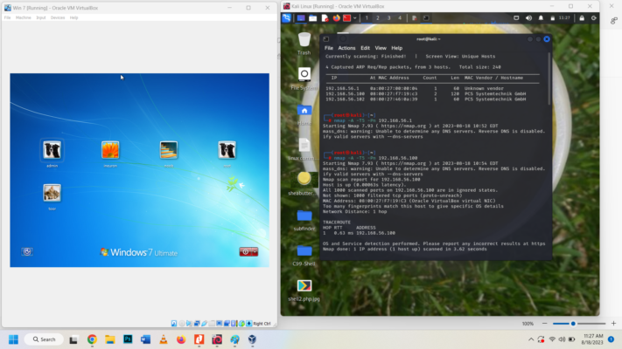Open Win 7 VirtualBox Help menu
Screen dimensions: 622x349
point(73,17)
